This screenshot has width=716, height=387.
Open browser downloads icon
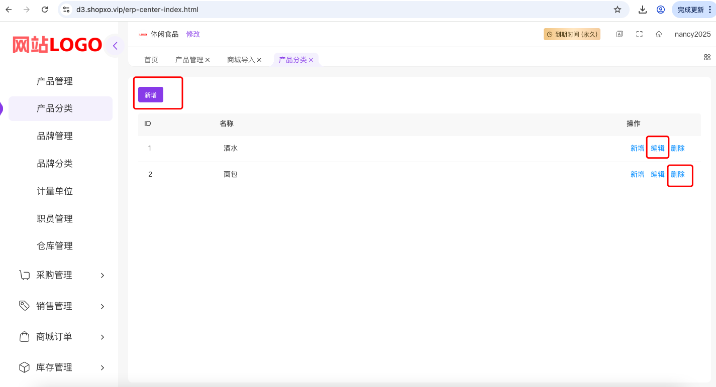click(643, 10)
